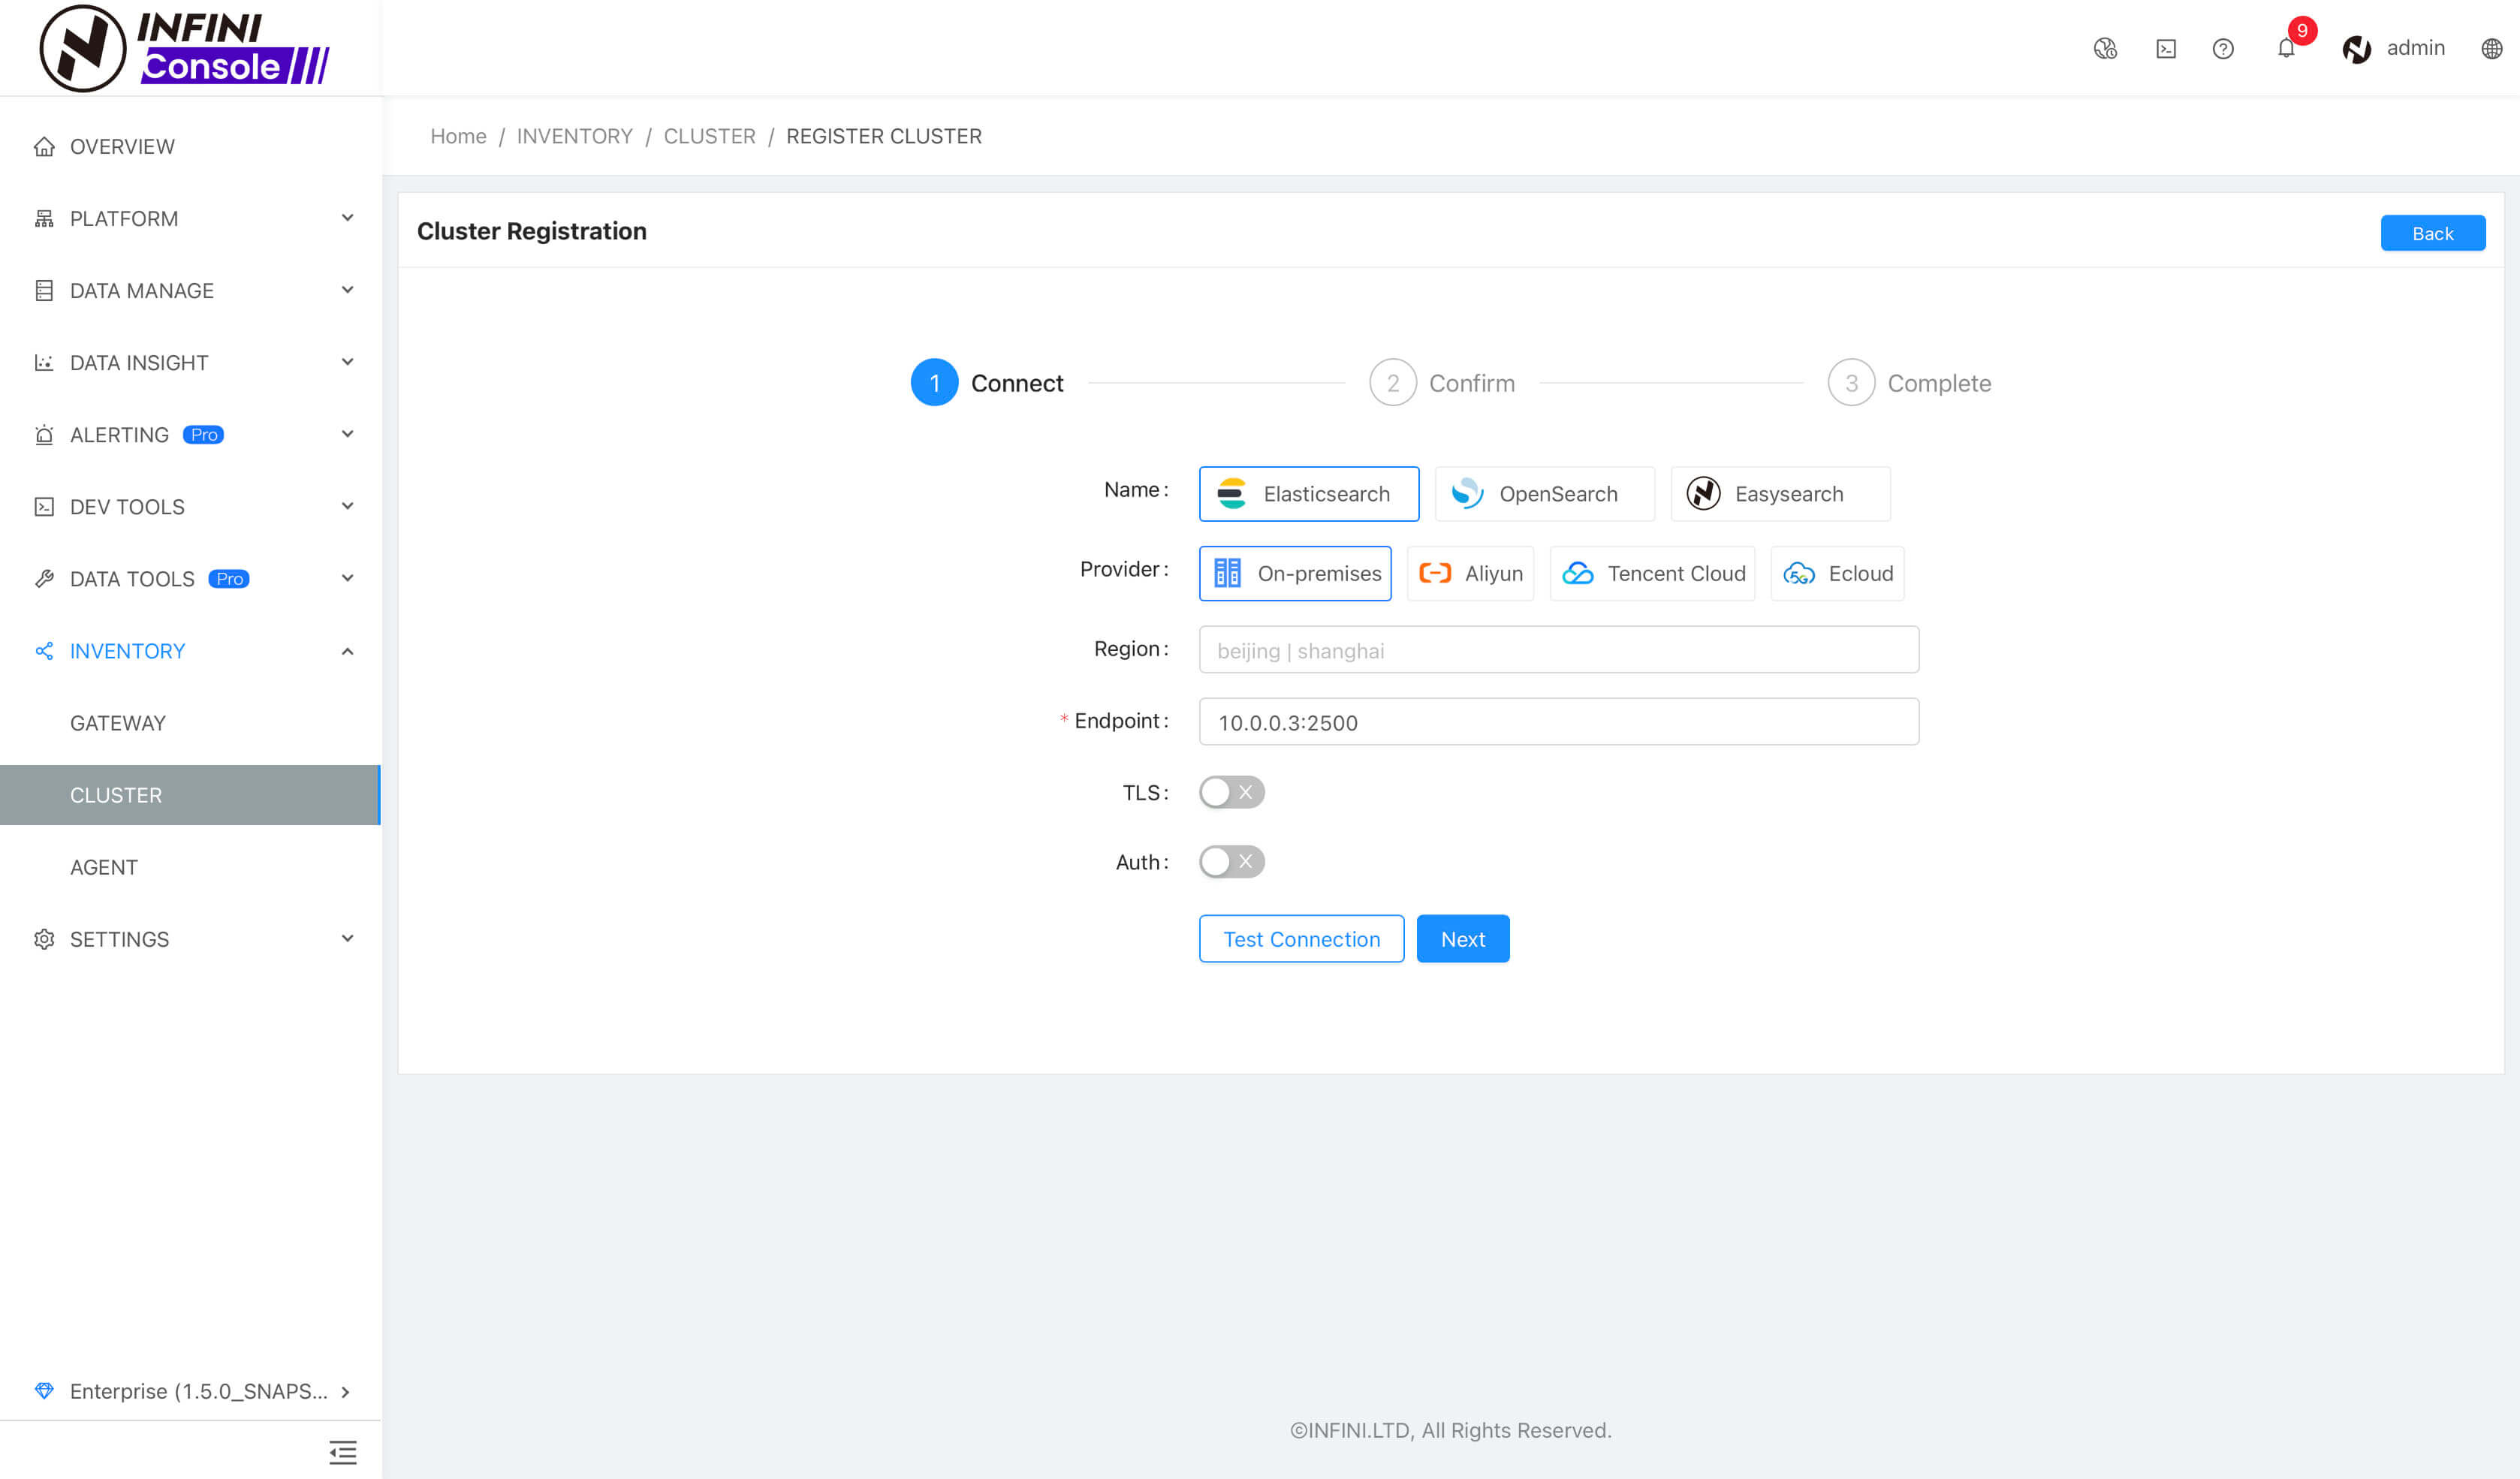Go to the Confirm step

click(1442, 383)
